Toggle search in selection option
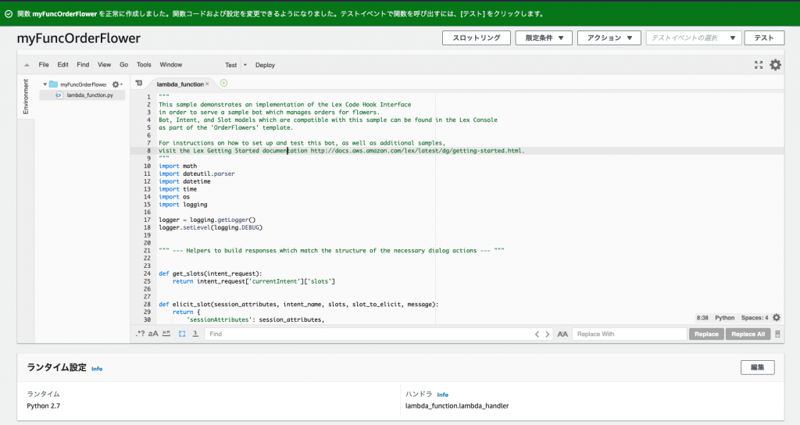The height and width of the screenshot is (425, 800). coord(181,334)
